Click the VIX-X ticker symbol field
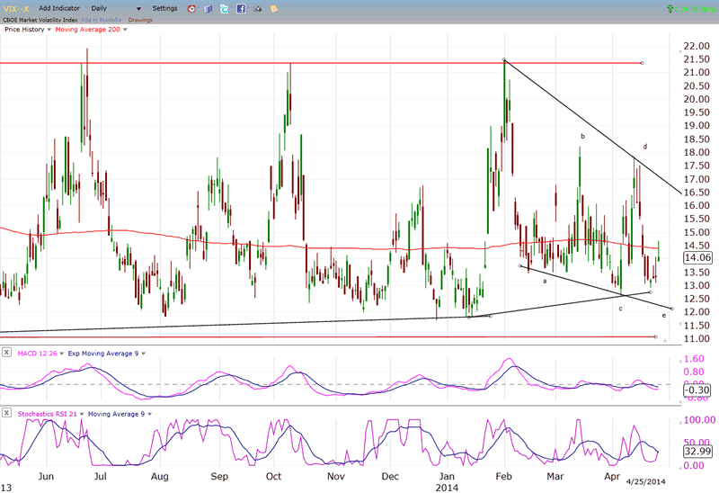Viewport: 719px width, 493px height. [x=17, y=8]
